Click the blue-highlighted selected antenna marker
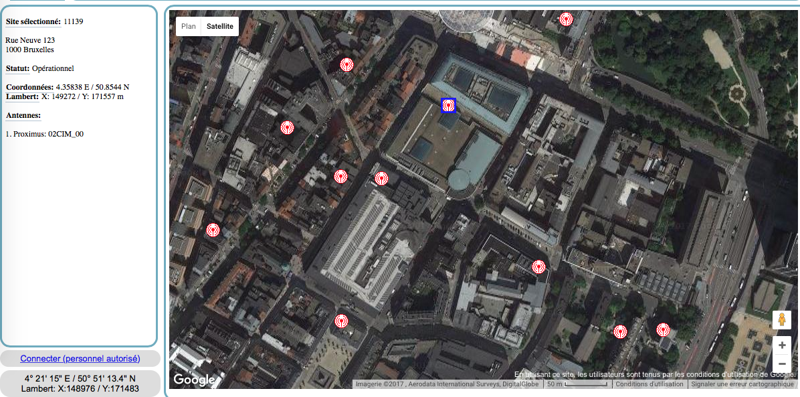 click(449, 105)
